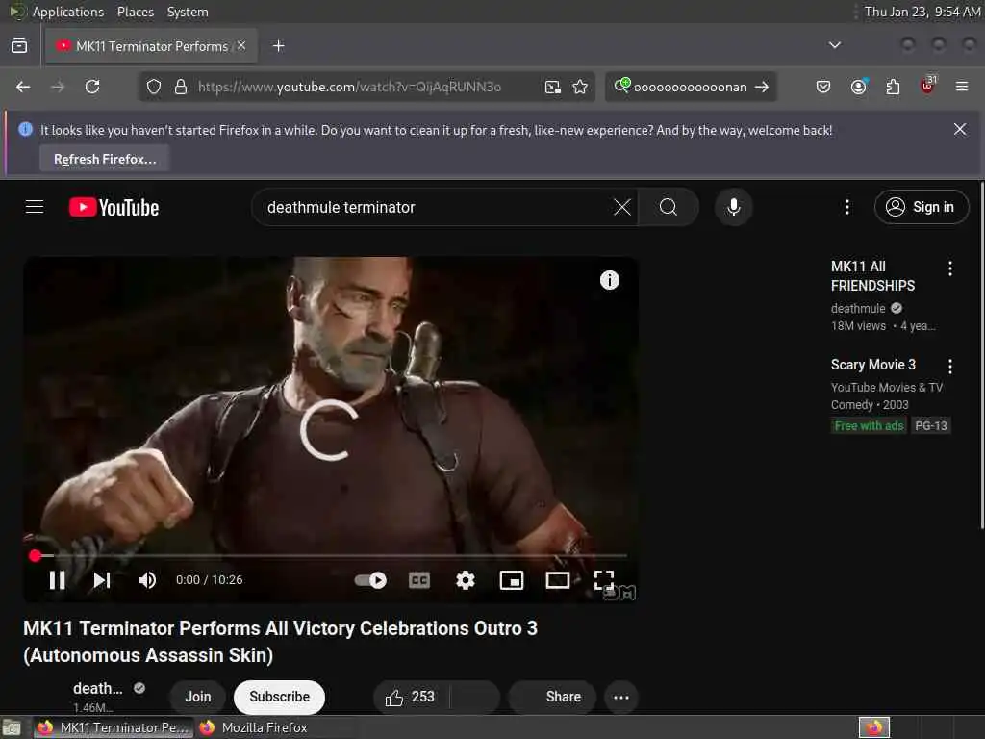Image resolution: width=985 pixels, height=739 pixels.
Task: Open the uBlock Origin extension icon
Action: [927, 87]
